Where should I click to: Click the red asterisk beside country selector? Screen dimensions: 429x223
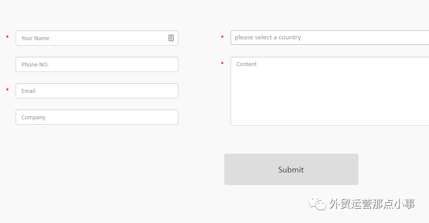pos(222,38)
